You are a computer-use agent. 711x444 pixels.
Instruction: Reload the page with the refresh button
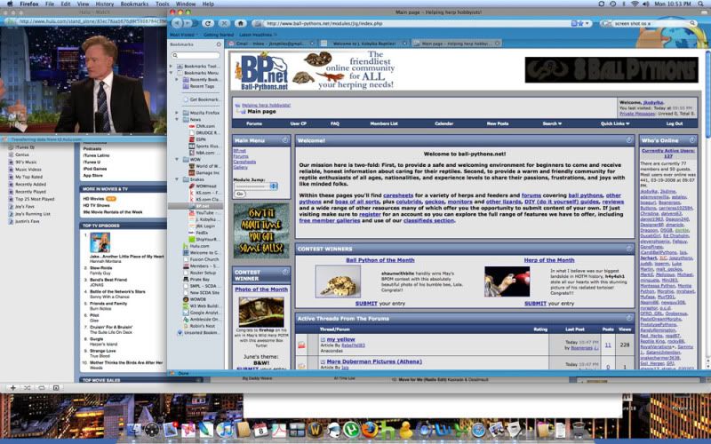[208, 23]
